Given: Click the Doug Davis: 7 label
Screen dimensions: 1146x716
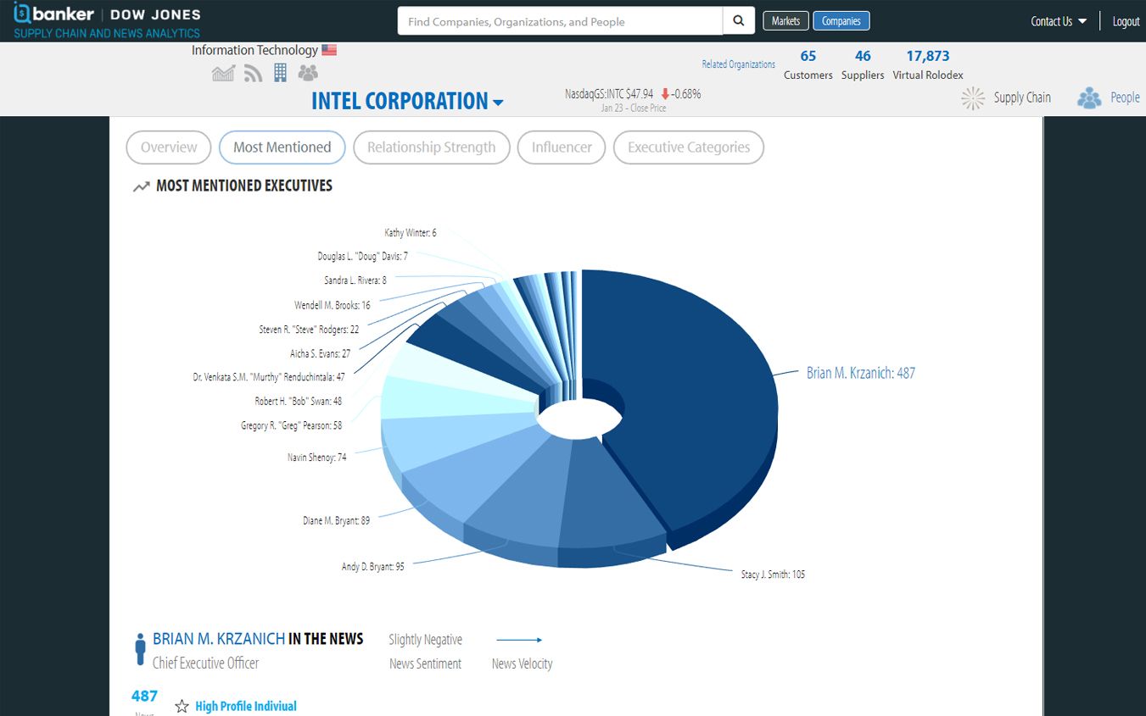Looking at the screenshot, I should click(363, 256).
